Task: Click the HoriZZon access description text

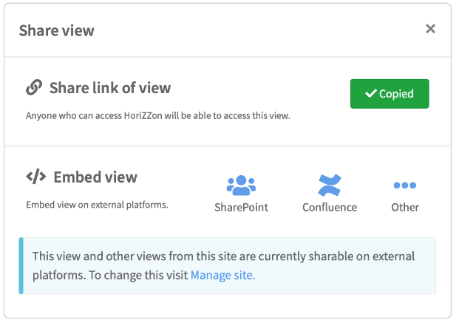Action: pyautogui.click(x=158, y=116)
